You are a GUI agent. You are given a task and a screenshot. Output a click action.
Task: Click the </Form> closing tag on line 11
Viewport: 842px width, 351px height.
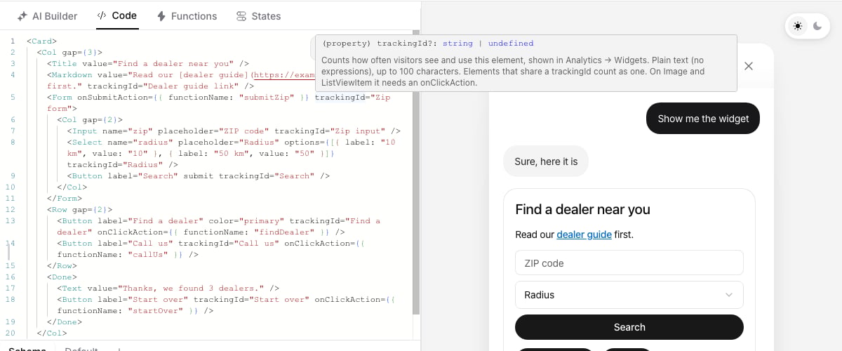65,198
